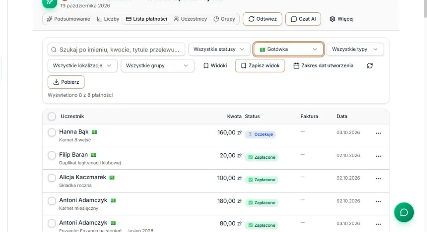
Task: Click the Uczestnik column header
Action: (x=72, y=116)
